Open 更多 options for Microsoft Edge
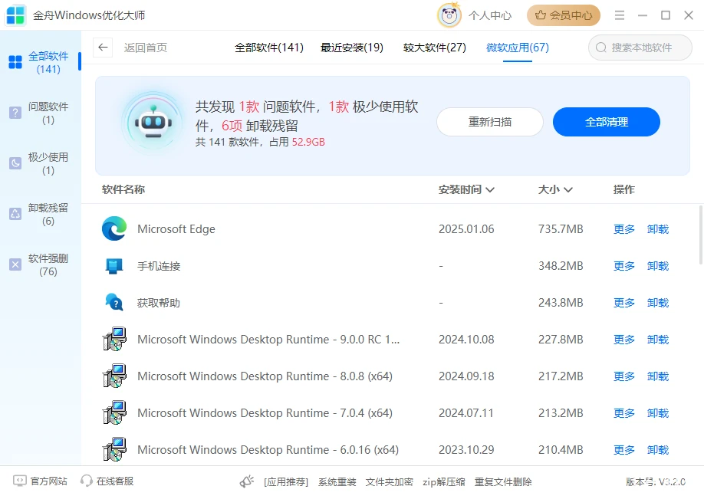Viewport: 704px width, 496px height. (x=624, y=229)
